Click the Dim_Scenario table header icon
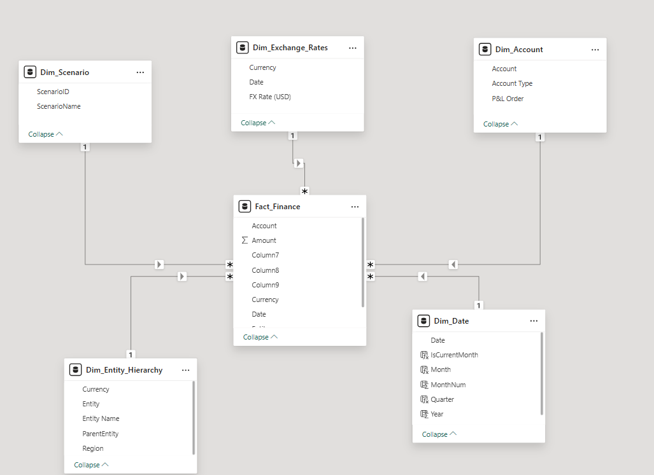The width and height of the screenshot is (654, 475). 30,72
